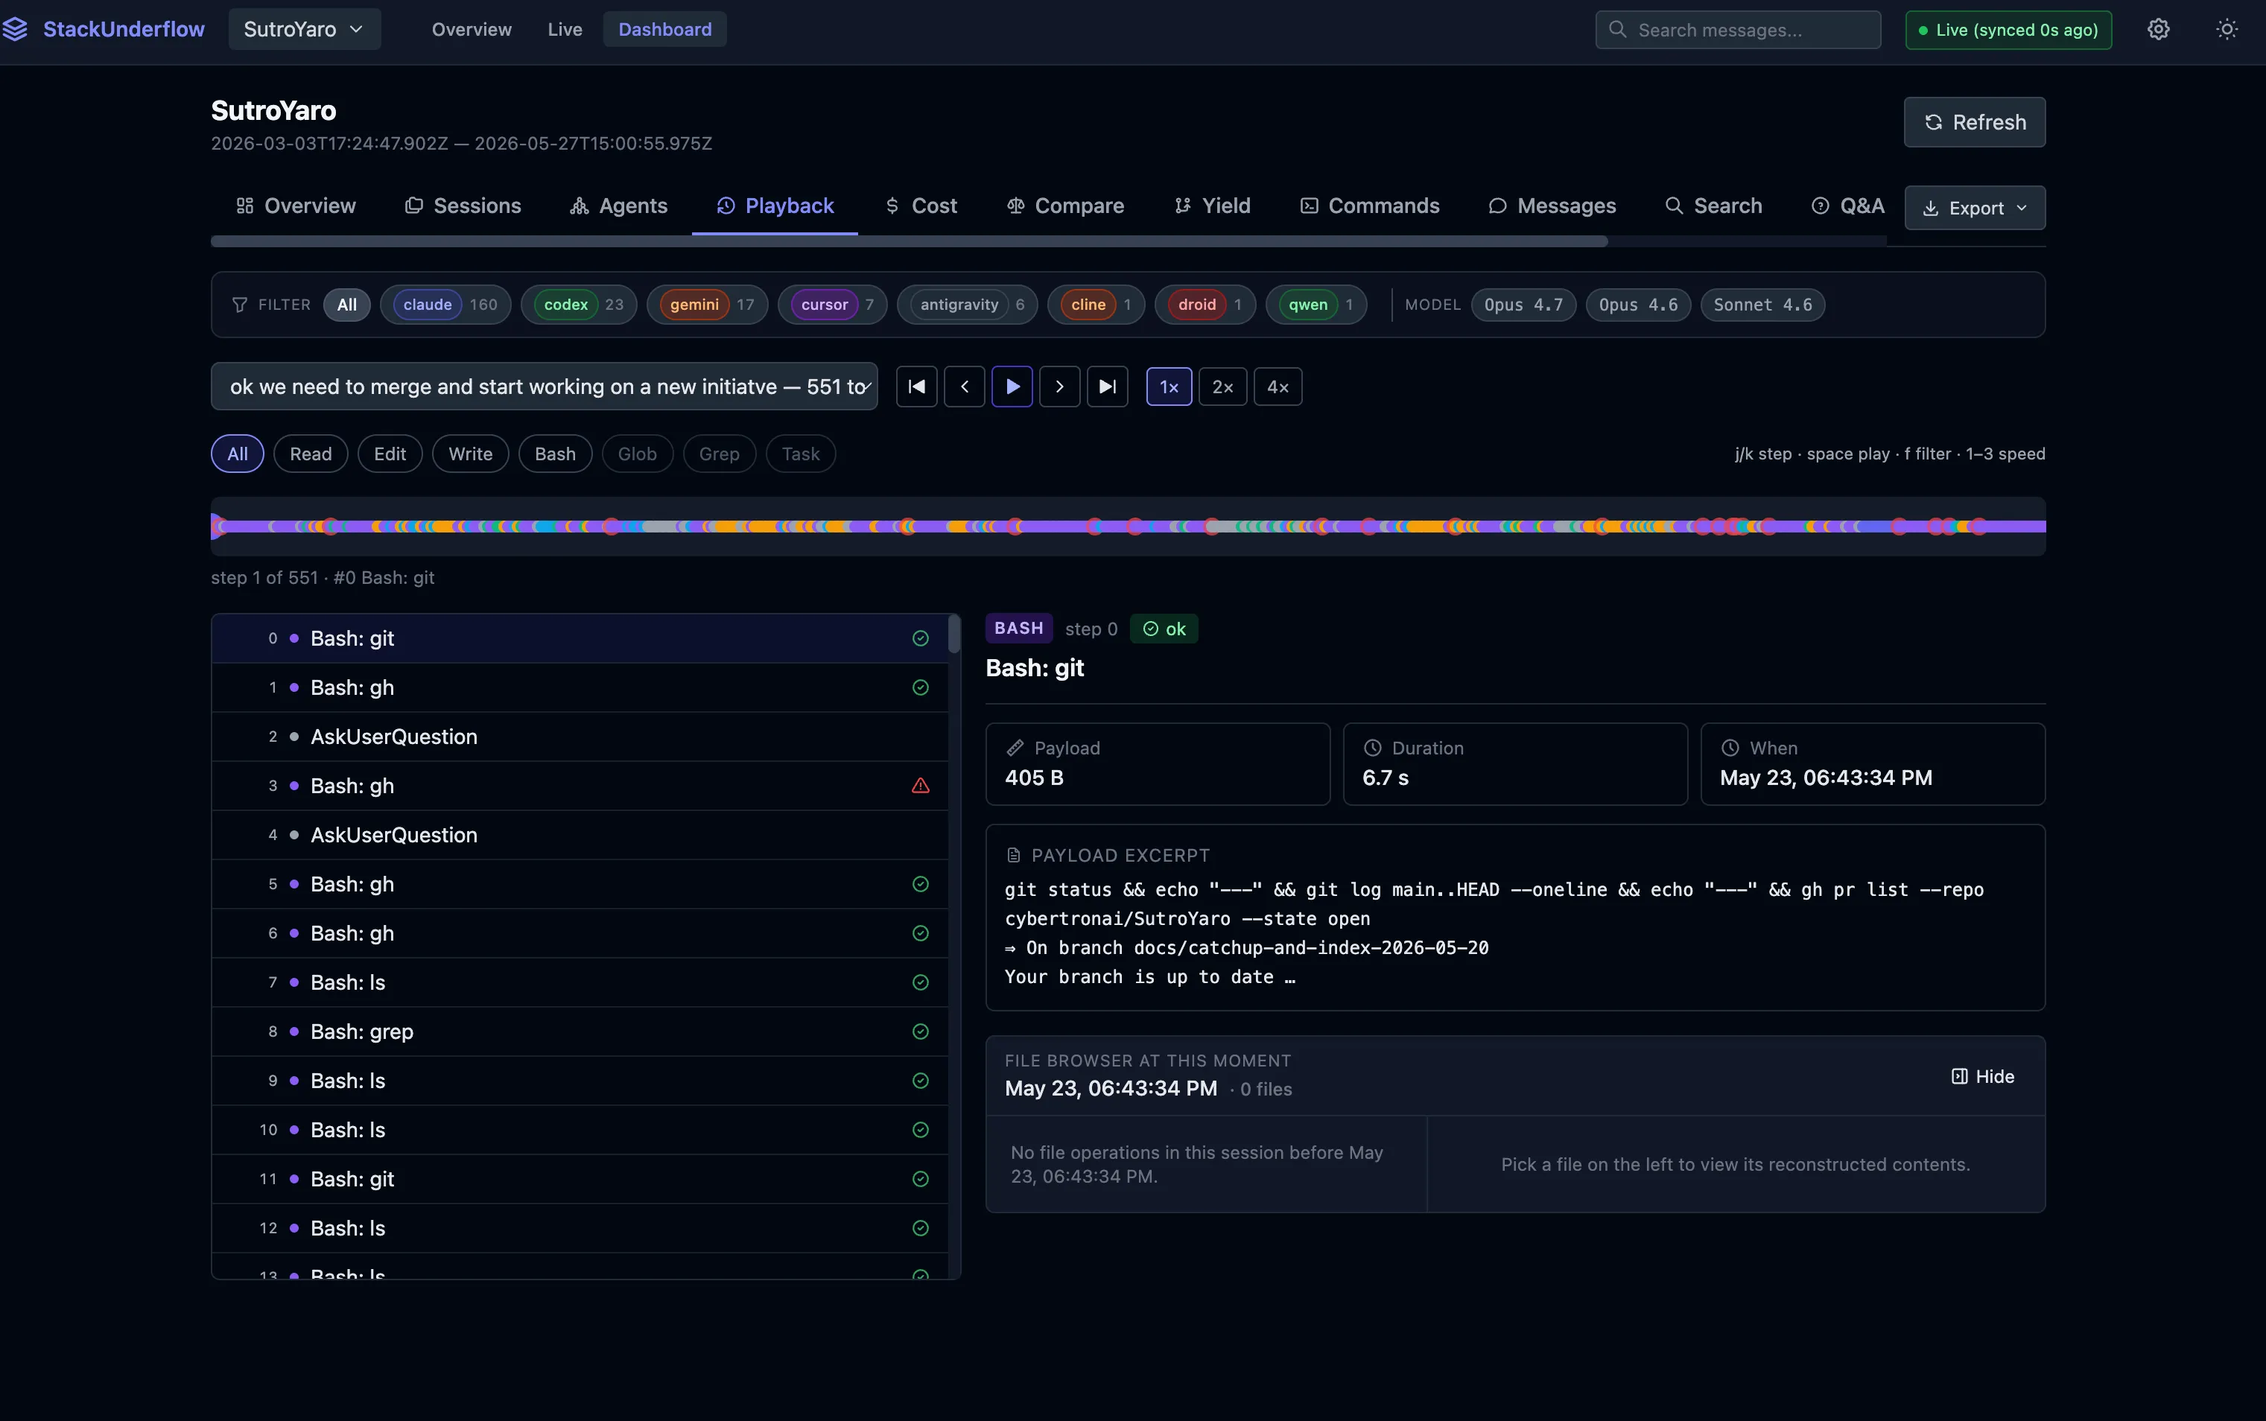Select step 7 Bash: ls row

[580, 982]
